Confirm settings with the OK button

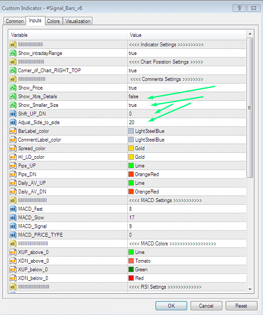tap(171, 306)
